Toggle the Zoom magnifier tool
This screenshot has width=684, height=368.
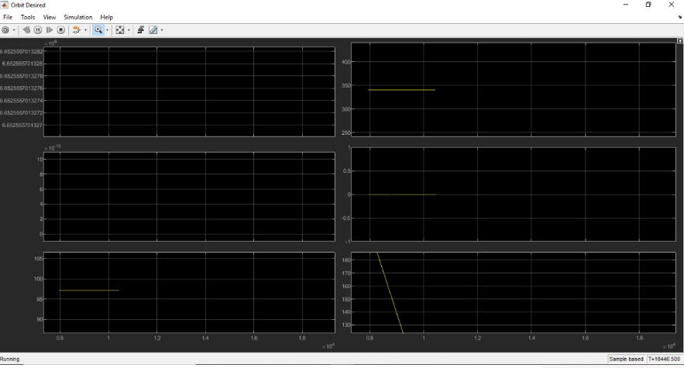pyautogui.click(x=98, y=30)
